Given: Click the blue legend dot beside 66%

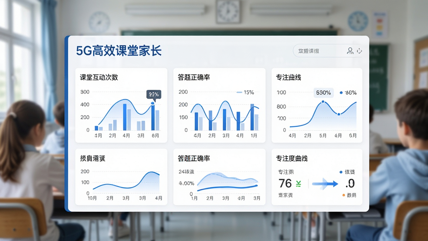Looking at the screenshot, I should [341, 92].
